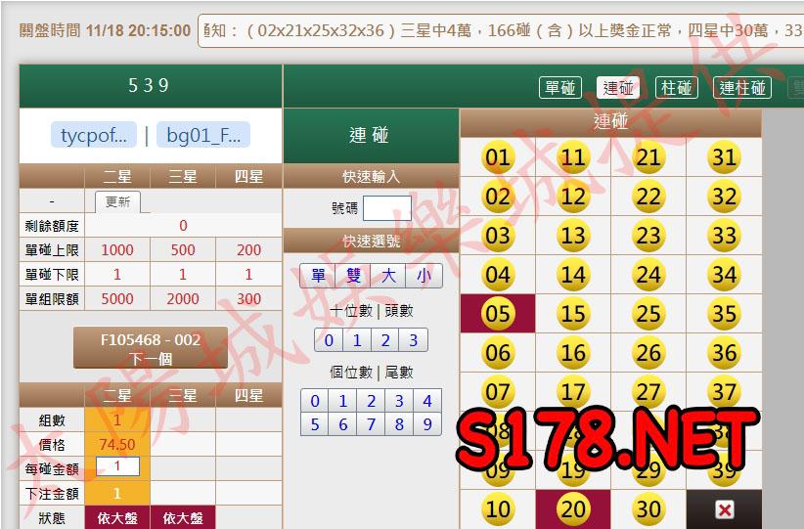This screenshot has width=804, height=529.
Task: Choose yellow ball 23
Action: point(648,236)
